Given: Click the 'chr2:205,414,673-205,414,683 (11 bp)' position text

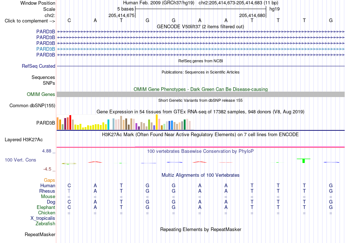Looking at the screenshot, I should coord(238,3).
